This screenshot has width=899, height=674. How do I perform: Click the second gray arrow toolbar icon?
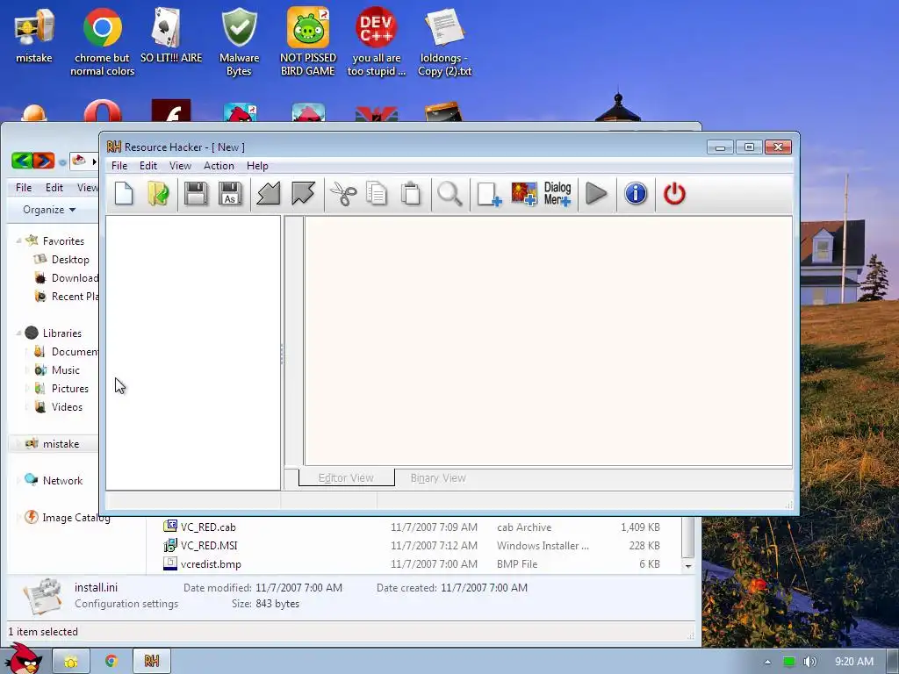point(303,194)
